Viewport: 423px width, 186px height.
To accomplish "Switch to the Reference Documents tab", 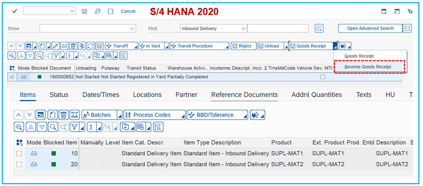I will (244, 95).
